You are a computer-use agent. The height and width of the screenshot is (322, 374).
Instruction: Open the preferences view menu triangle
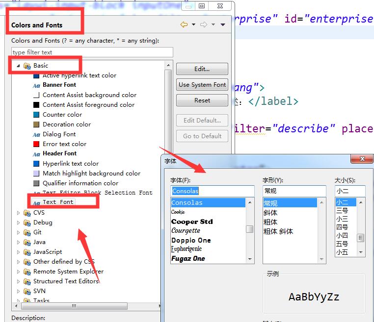[223, 25]
